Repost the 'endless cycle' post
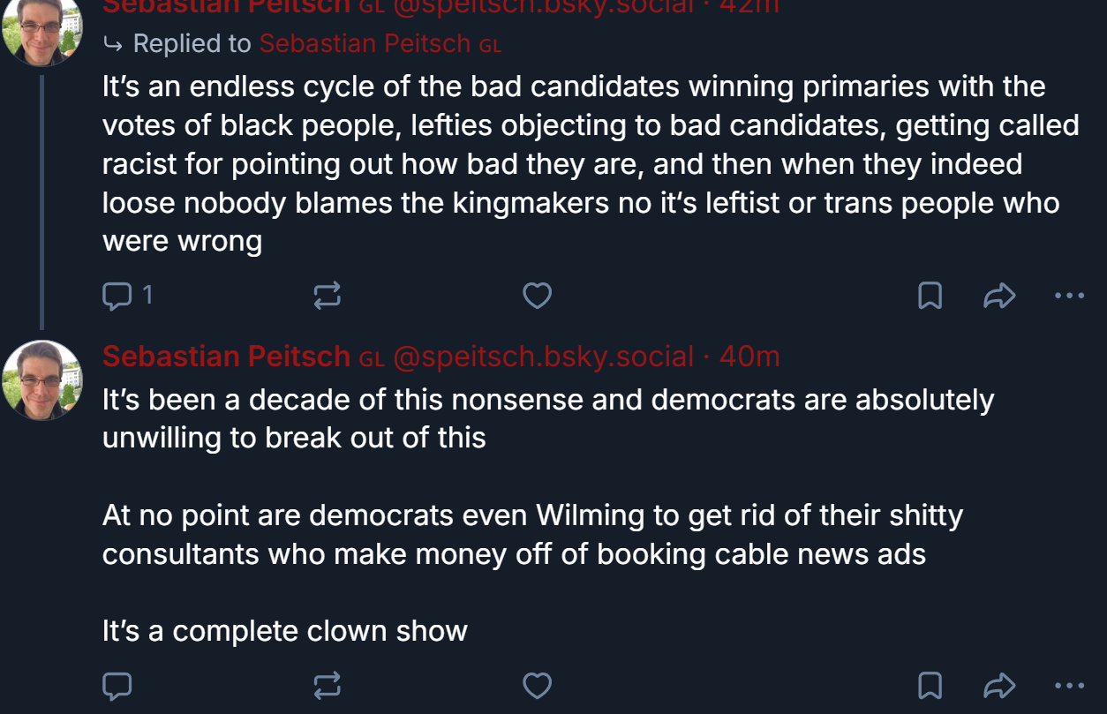 [x=327, y=296]
